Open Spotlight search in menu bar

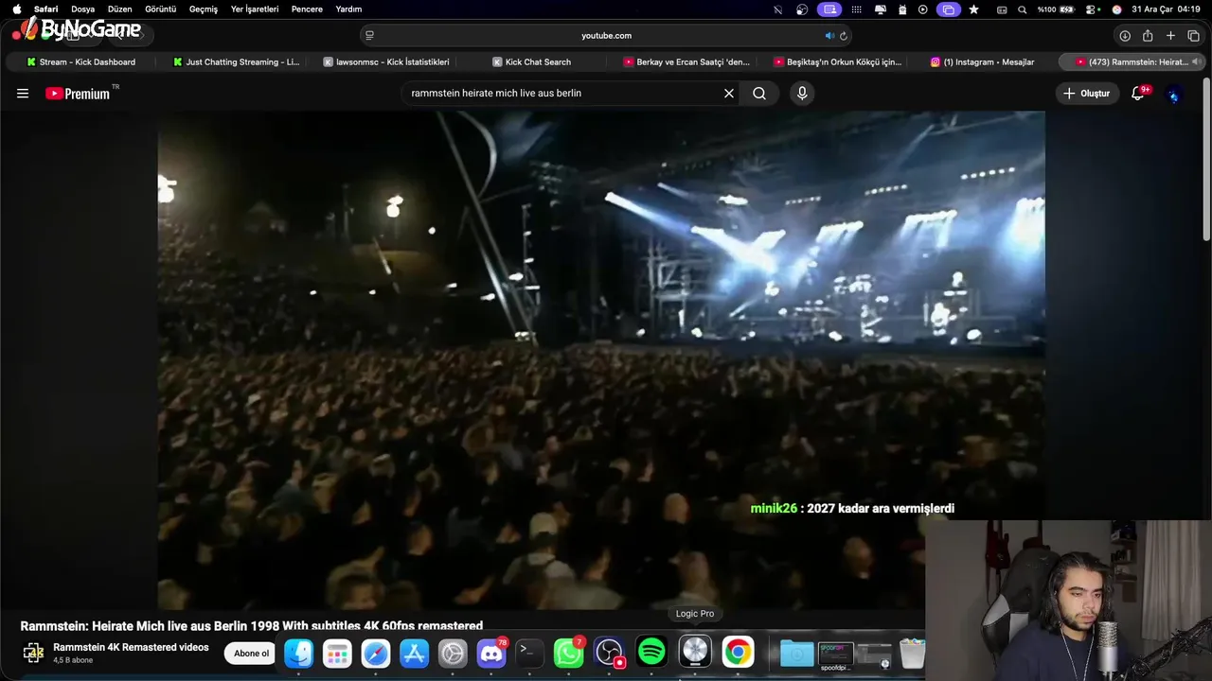(x=1023, y=9)
